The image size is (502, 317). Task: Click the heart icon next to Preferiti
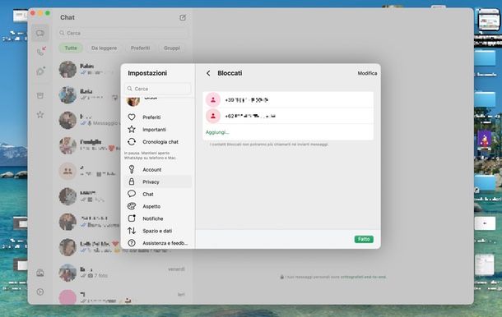pos(132,117)
